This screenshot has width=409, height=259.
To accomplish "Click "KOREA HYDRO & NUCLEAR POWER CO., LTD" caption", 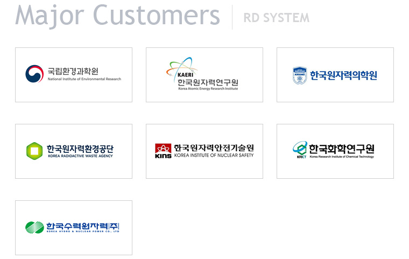I will [x=83, y=232].
